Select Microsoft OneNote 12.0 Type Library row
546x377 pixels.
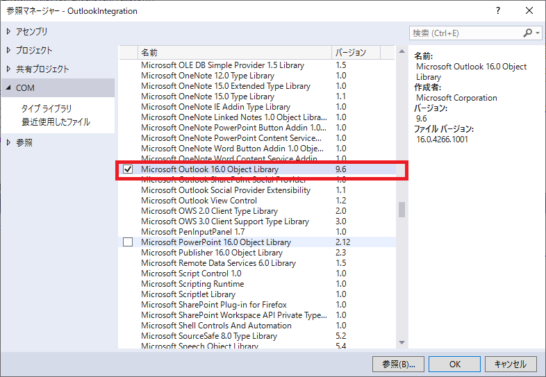click(257, 76)
